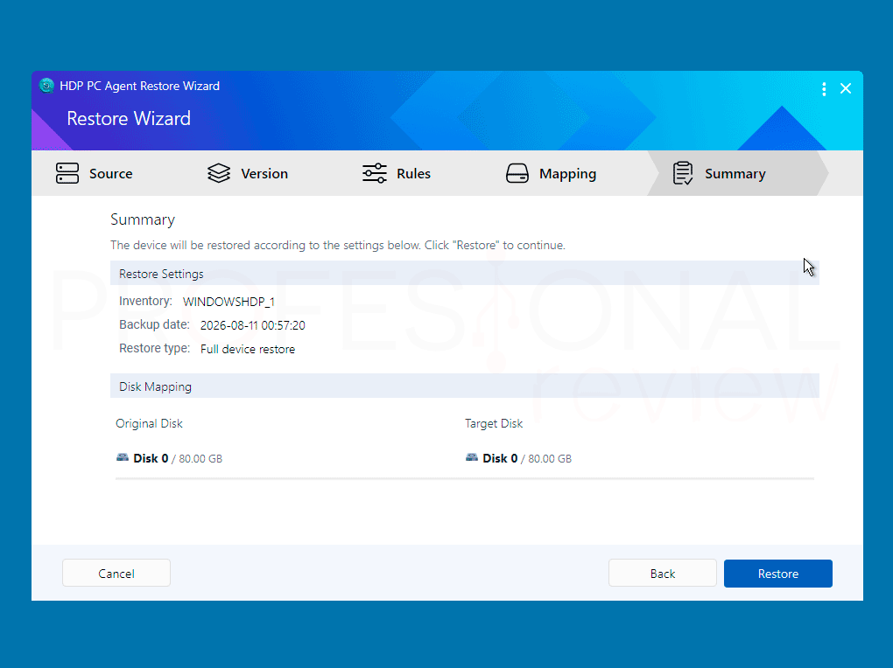Cancel the restore wizard

[x=116, y=573]
